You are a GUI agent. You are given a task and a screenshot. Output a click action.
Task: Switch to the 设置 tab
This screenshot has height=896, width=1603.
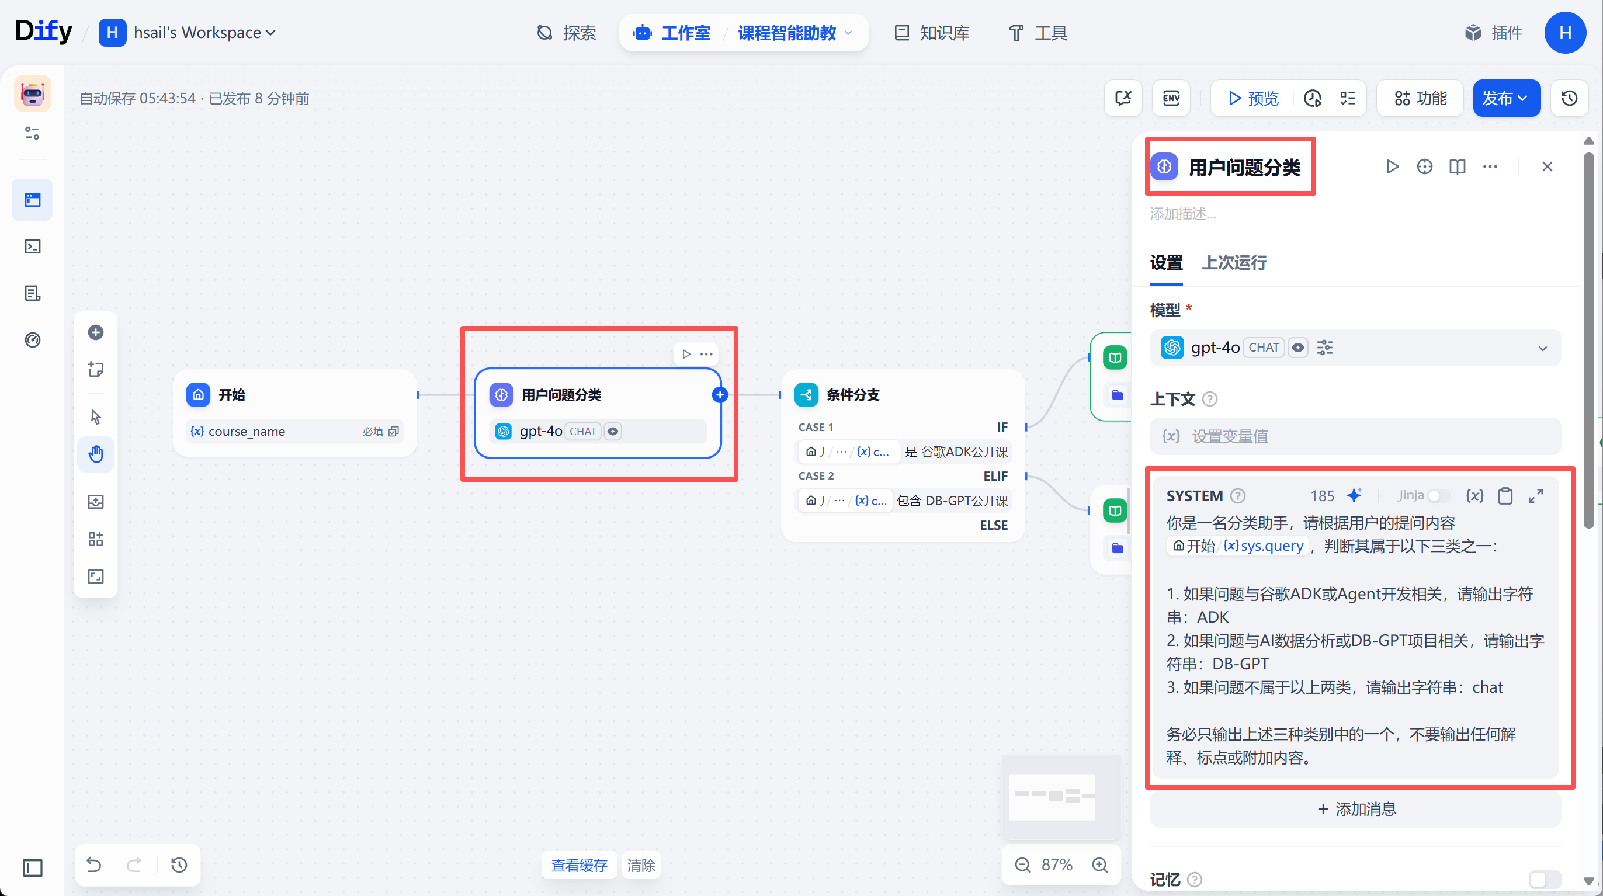coord(1166,263)
